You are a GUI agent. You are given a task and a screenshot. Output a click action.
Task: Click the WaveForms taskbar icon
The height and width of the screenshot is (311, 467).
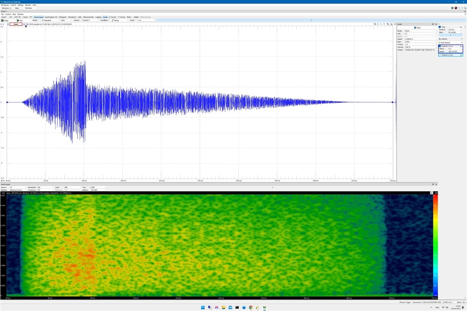click(x=265, y=308)
